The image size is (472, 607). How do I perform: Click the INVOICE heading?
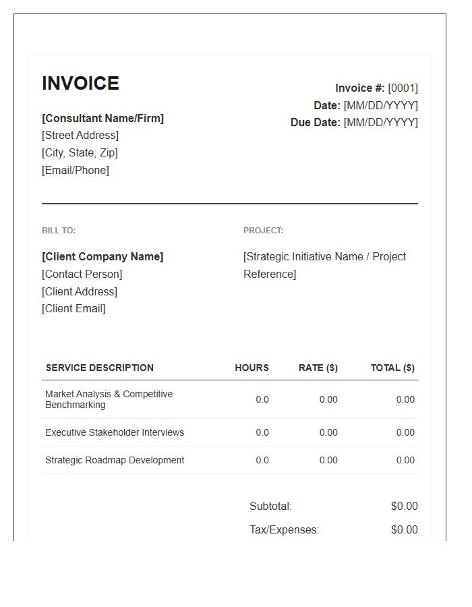click(80, 83)
